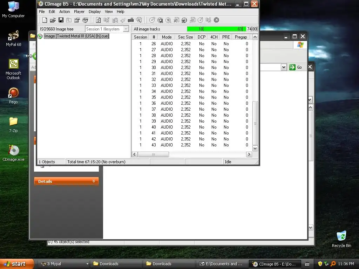This screenshot has width=359, height=269.
Task: Click the disc scan search toolbar icon
Action: click(168, 20)
